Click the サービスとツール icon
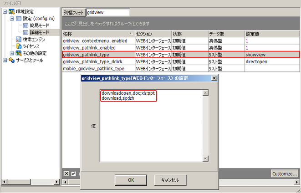This screenshot has height=193, width=301. 11,60
